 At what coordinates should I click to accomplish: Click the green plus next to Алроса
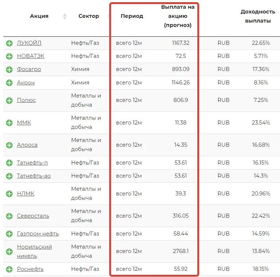point(9,145)
